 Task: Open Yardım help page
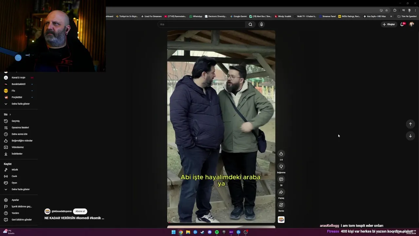[19, 213]
